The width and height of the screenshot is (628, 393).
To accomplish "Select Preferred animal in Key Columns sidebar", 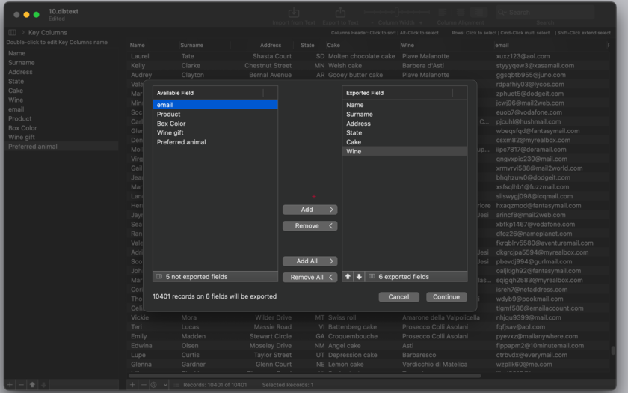I will (62, 147).
